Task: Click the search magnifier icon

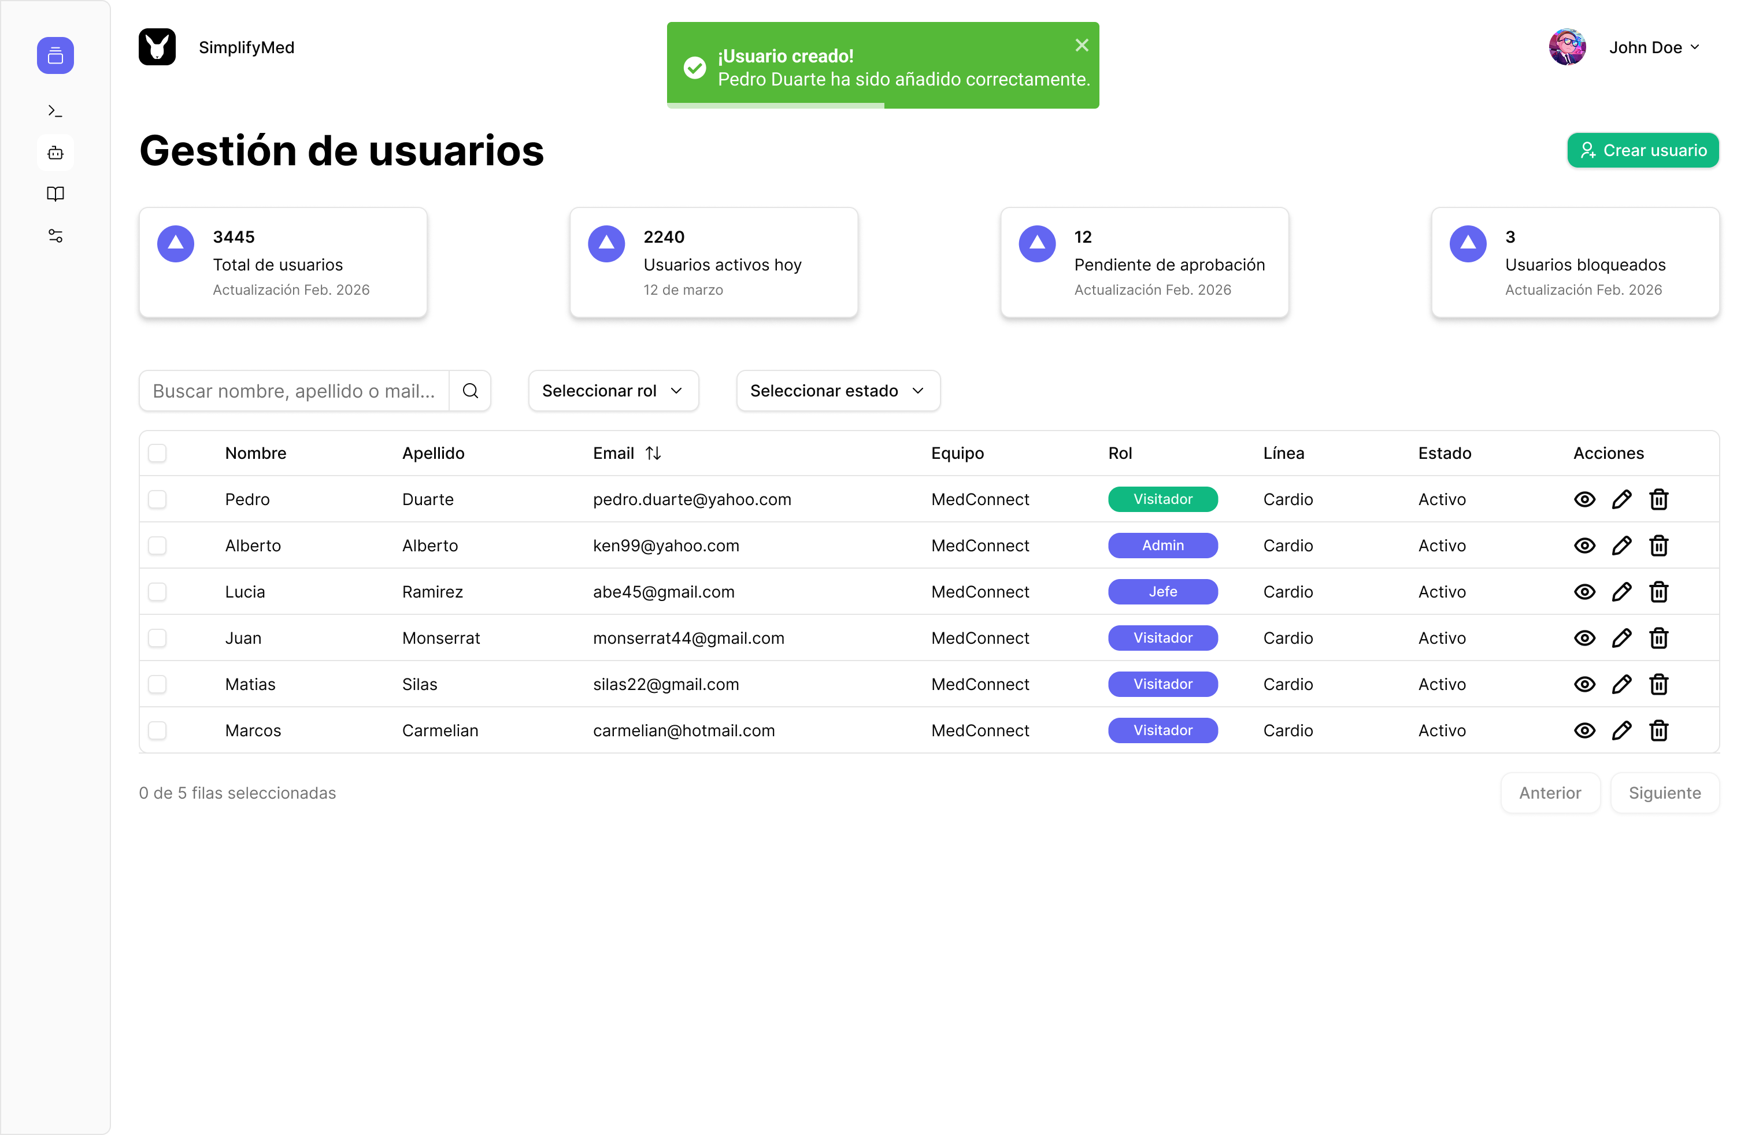Action: [470, 391]
